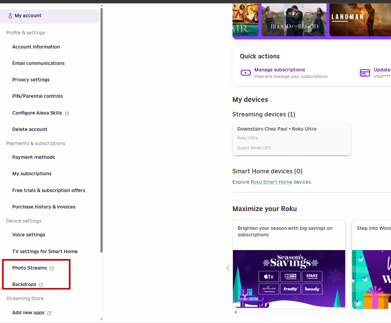
Task: Open Payment methods
Action: [34, 157]
